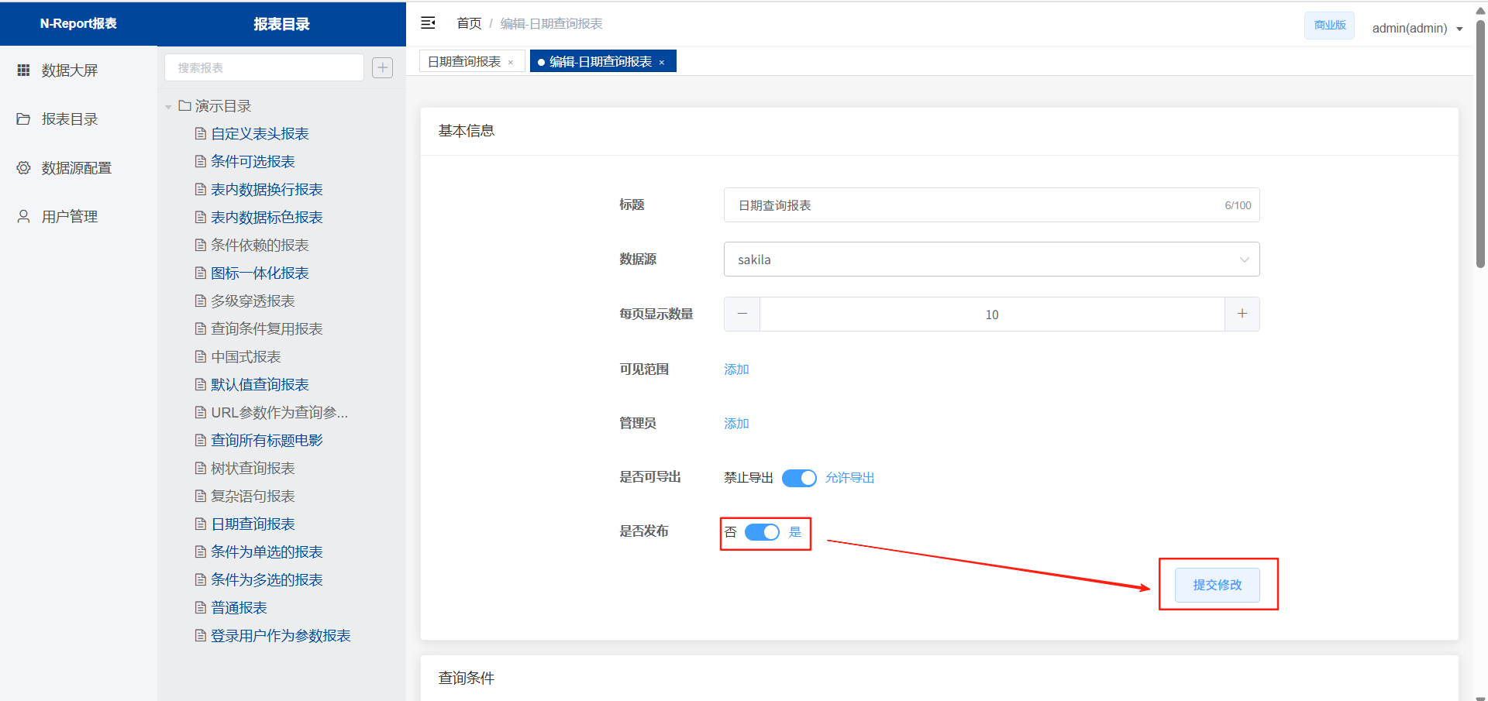Image resolution: width=1488 pixels, height=701 pixels.
Task: Click the add report plus icon
Action: point(382,67)
